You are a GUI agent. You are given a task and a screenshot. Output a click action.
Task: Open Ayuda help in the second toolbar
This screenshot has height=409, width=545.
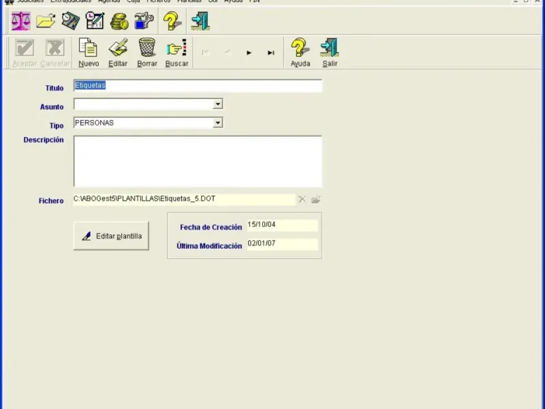tap(300, 53)
